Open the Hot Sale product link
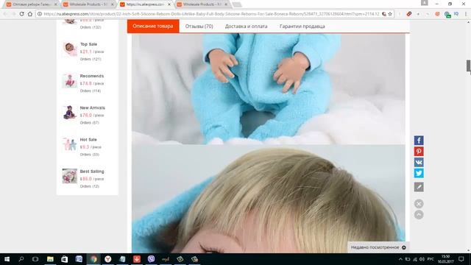This screenshot has width=471, height=265. (x=88, y=140)
